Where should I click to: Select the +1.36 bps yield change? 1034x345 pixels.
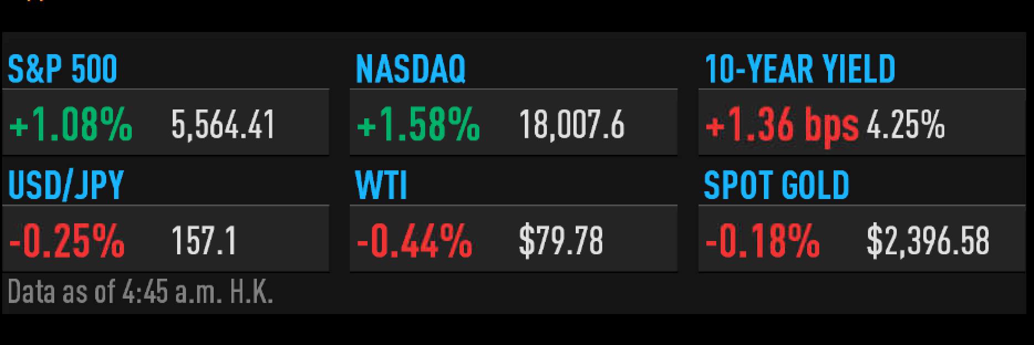(x=782, y=125)
